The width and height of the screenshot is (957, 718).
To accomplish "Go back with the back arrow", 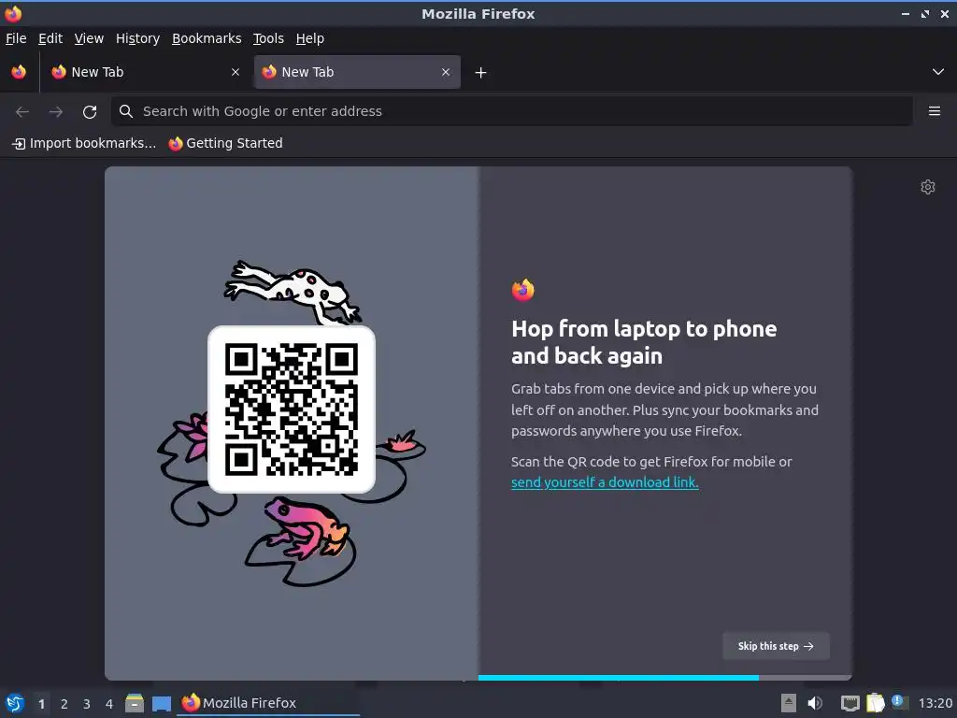I will click(x=22, y=112).
